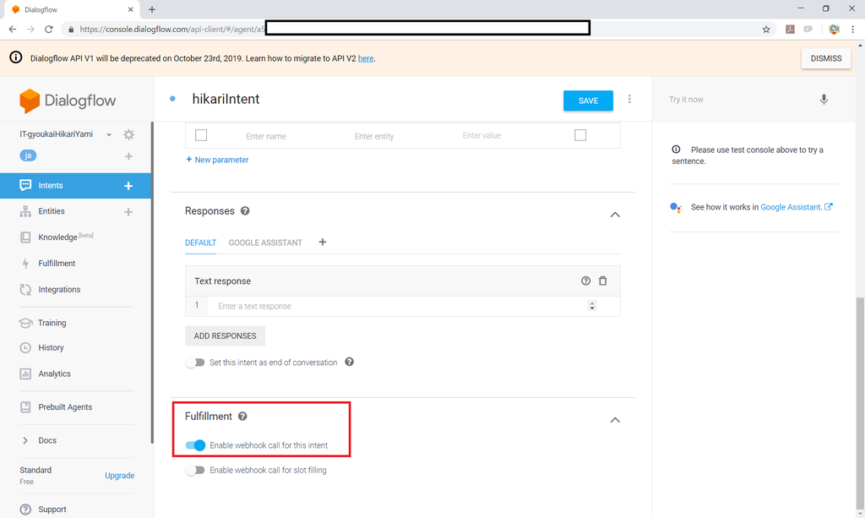Switch to GOOGLE ASSISTANT tab
Image resolution: width=865 pixels, height=518 pixels.
[265, 243]
